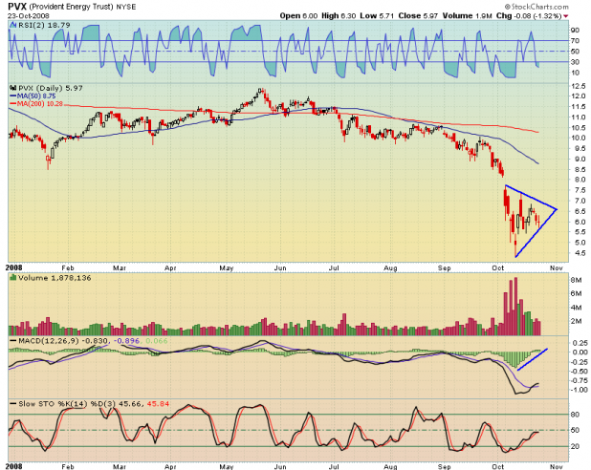The image size is (591, 470).
Task: Click the Nov label under the stochastic panel
Action: coord(557,466)
